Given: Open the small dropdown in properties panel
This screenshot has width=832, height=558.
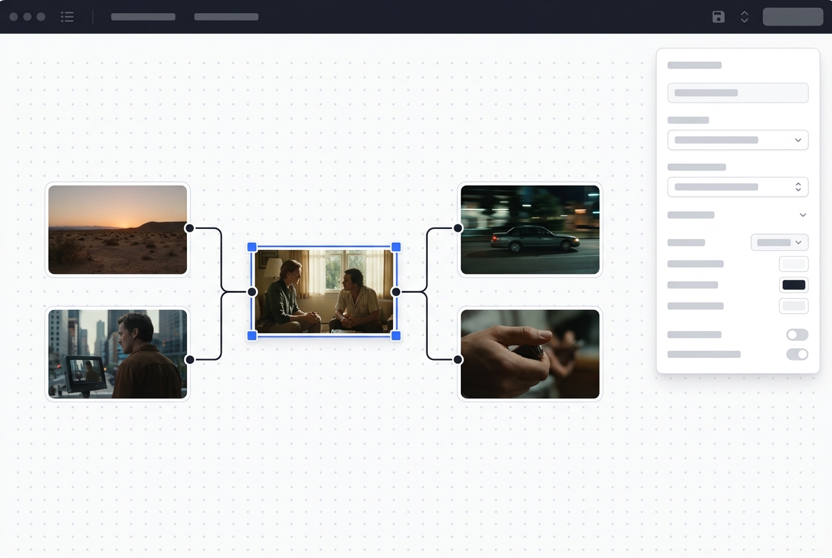Looking at the screenshot, I should tap(779, 242).
